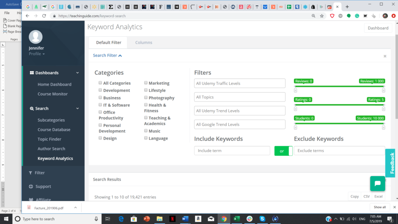Screen dimensions: 398x224
Task: Click the Students maximum slider handle
Action: click(x=383, y=127)
